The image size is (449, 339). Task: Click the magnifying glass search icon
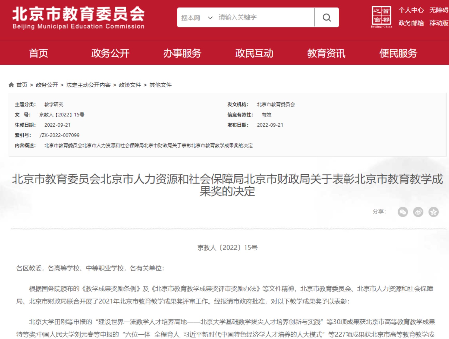coord(326,17)
